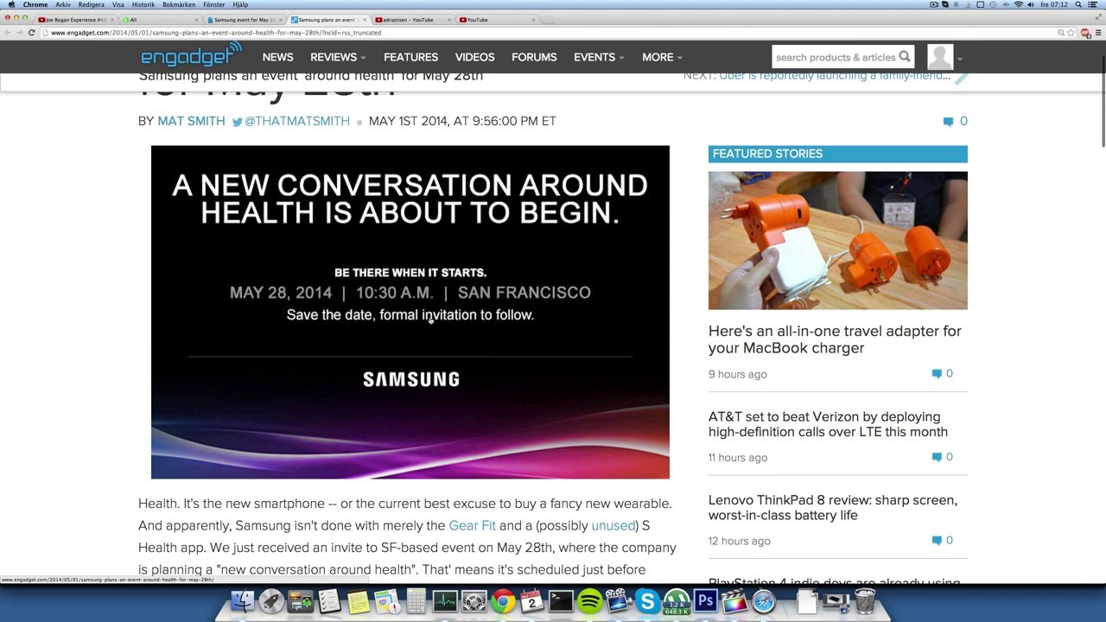
Task: Switch to Samsung event for May tab
Action: 245,19
